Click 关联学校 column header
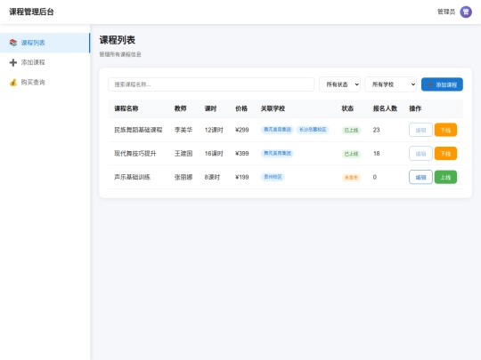The height and width of the screenshot is (360, 481). [273, 108]
